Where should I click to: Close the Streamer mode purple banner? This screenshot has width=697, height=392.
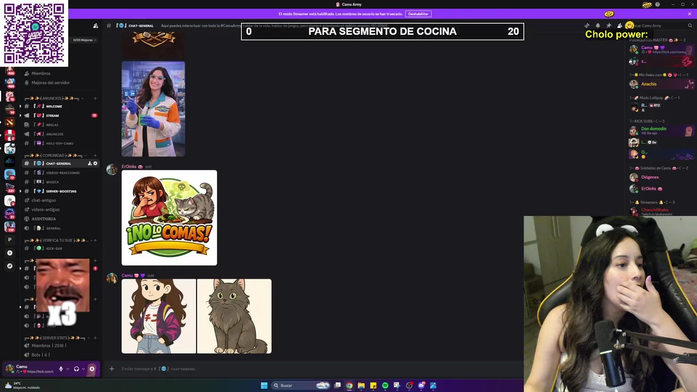coord(689,14)
